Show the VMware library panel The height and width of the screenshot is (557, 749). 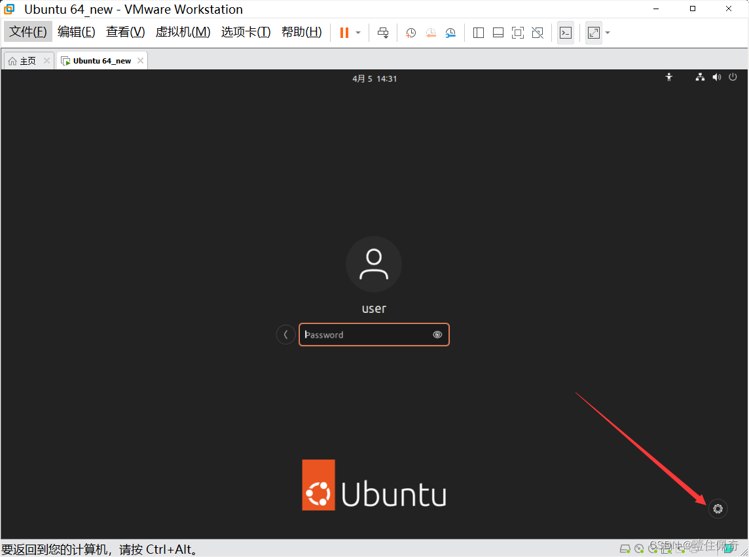[x=478, y=32]
